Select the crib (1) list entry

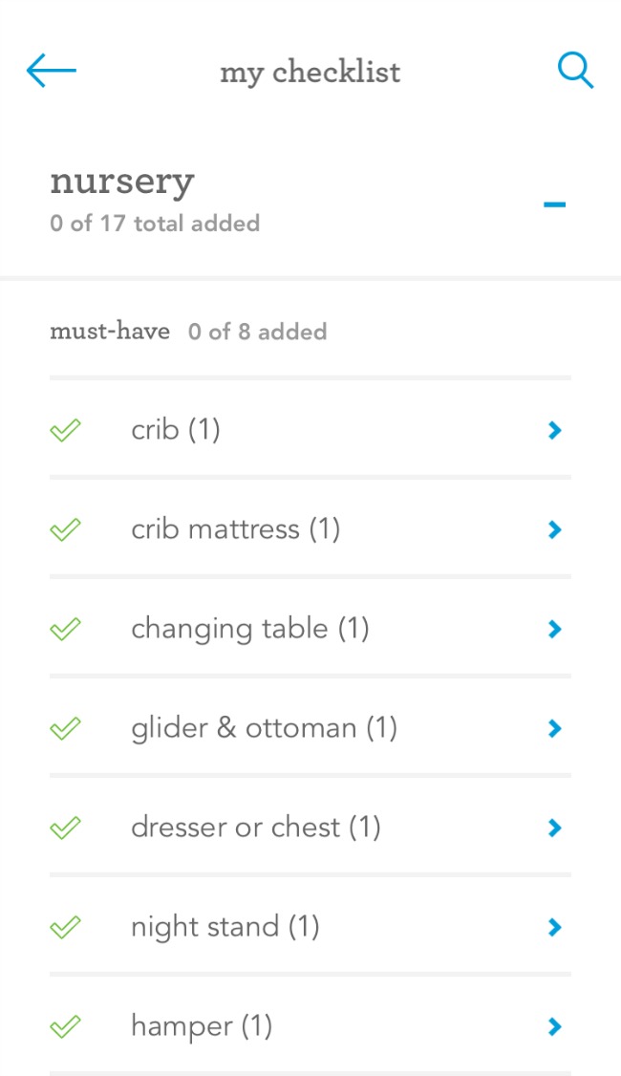176,431
